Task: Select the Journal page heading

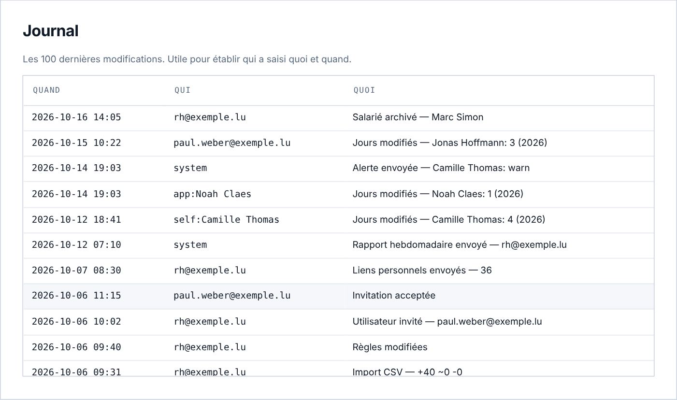Action: click(x=51, y=31)
